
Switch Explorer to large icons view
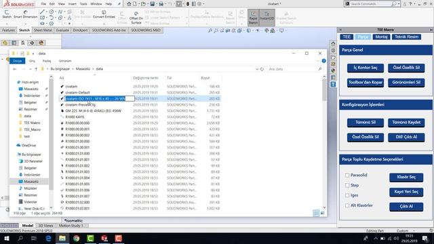click(323, 213)
